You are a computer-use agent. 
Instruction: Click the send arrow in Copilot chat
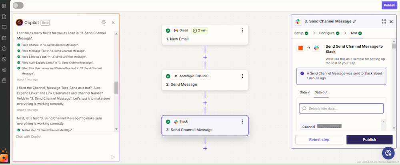[113, 157]
